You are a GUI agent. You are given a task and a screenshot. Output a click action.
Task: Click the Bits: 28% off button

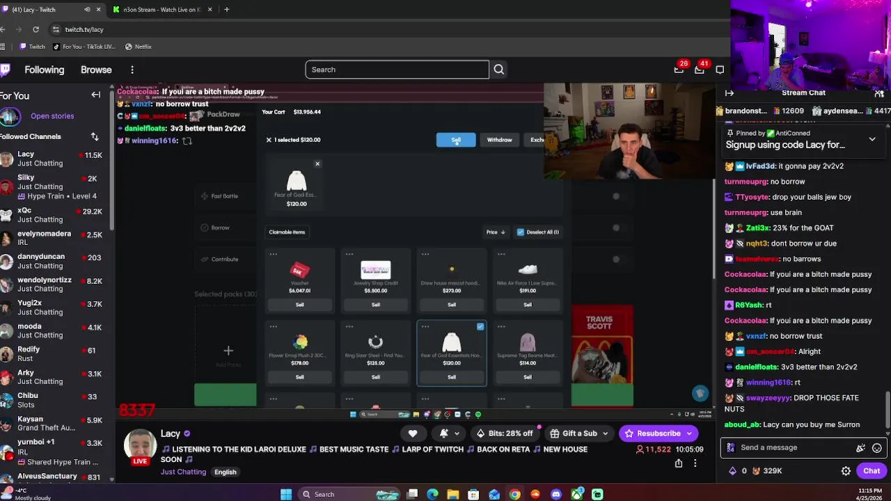tap(505, 434)
